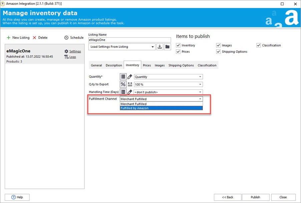301x203 pixels.
Task: Click the Schedule button
Action: pyautogui.click(x=74, y=38)
